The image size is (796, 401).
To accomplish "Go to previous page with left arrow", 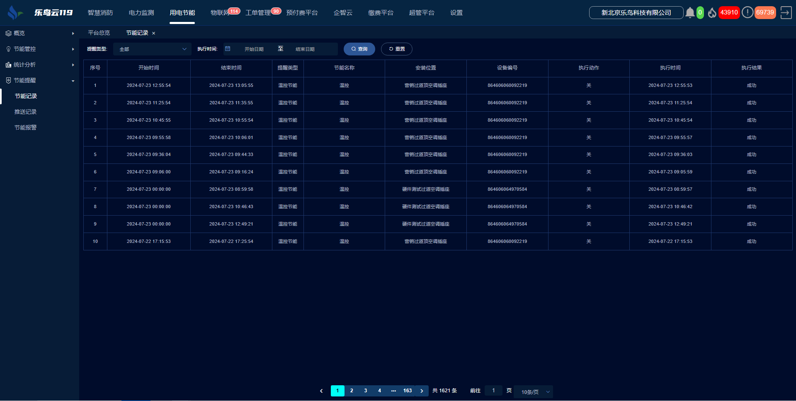I will (x=321, y=391).
